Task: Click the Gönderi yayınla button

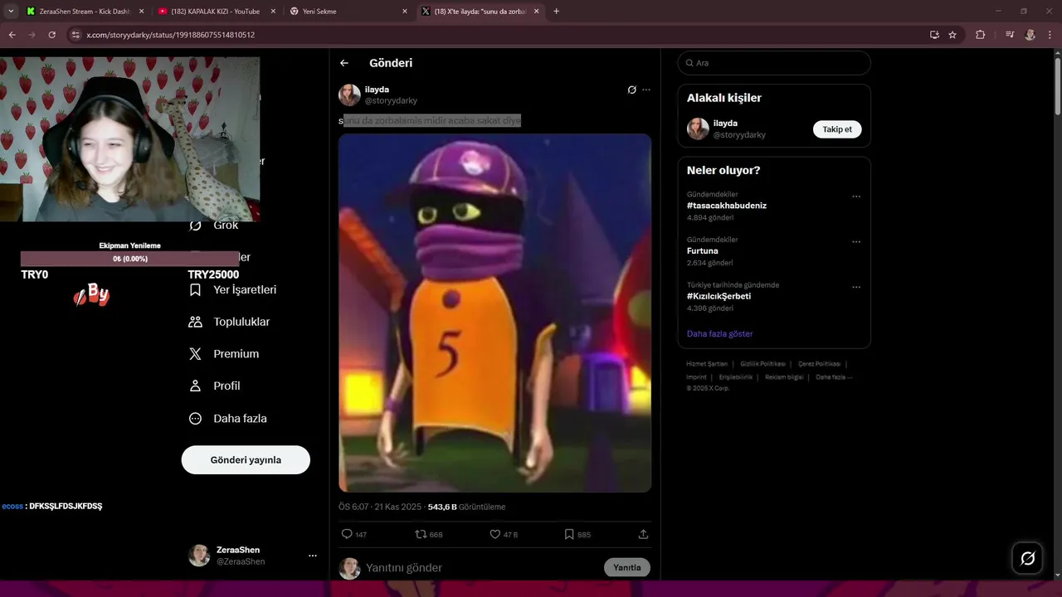Action: coord(246,460)
